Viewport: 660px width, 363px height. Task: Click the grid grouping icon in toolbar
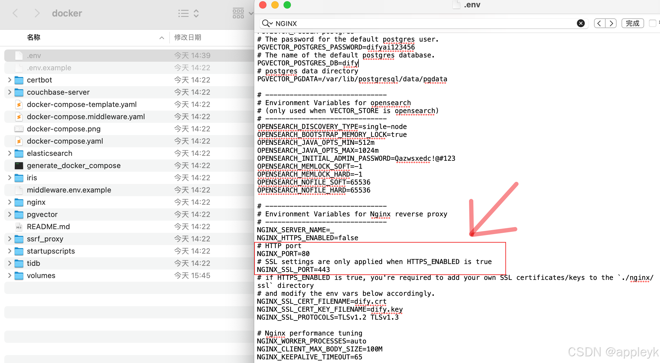point(238,13)
